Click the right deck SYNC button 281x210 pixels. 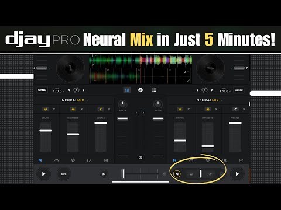point(238,90)
